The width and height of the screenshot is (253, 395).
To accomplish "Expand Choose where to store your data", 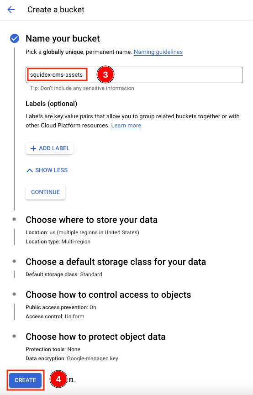I will tap(91, 220).
